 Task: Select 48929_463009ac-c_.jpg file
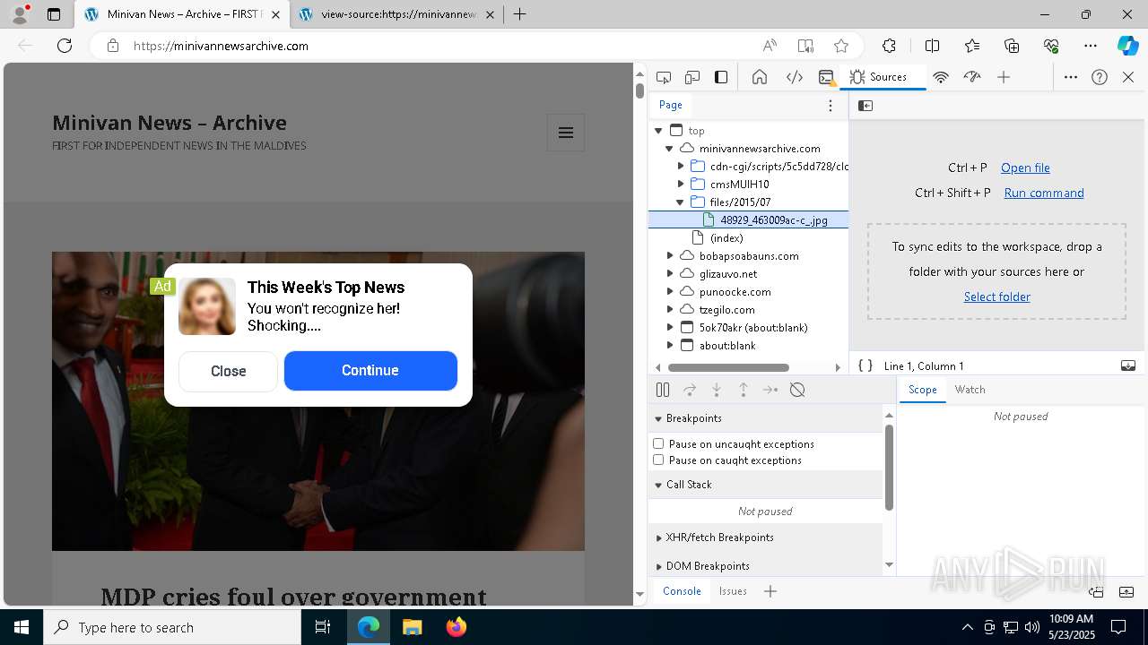pyautogui.click(x=749, y=220)
